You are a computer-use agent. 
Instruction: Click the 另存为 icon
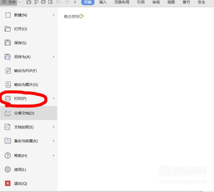coord(8,57)
